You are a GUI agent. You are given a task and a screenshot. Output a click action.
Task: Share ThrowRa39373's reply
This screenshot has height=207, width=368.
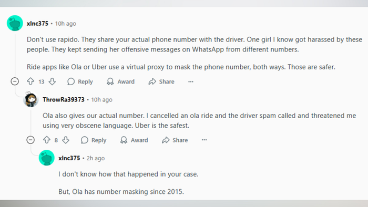[x=175, y=140]
